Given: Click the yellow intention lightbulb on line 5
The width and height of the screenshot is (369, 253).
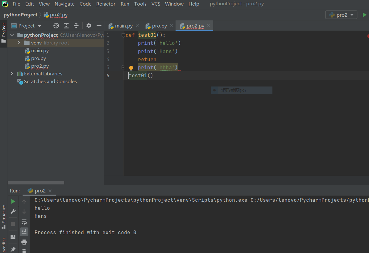Looking at the screenshot, I should 131,68.
